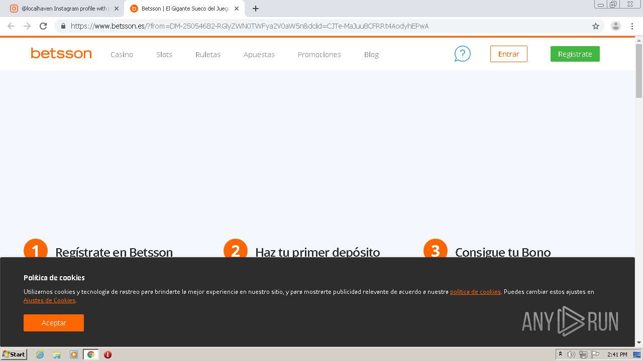The height and width of the screenshot is (361, 643).
Task: Click the 'Consigue tu Bono' heading
Action: click(x=503, y=252)
